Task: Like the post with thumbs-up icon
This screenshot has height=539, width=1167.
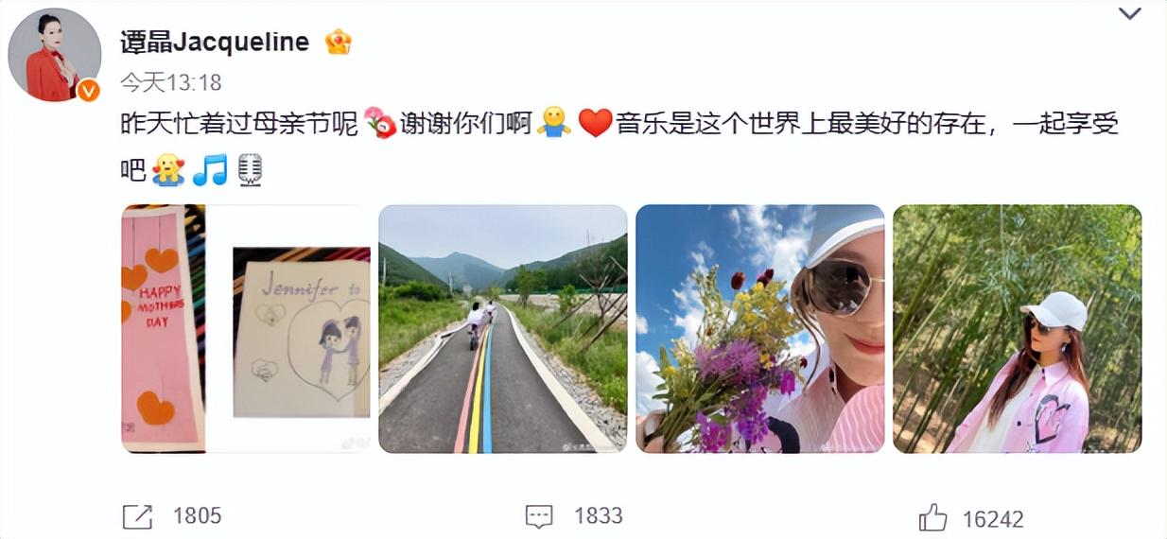Action: point(932,516)
